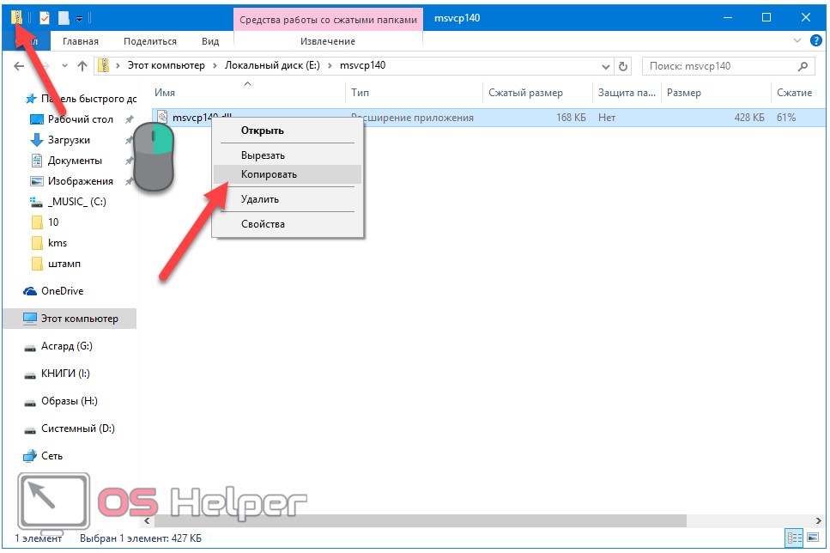Image resolution: width=830 pixels, height=553 pixels.
Task: Expand the ribbon with the chevron
Action: (797, 40)
